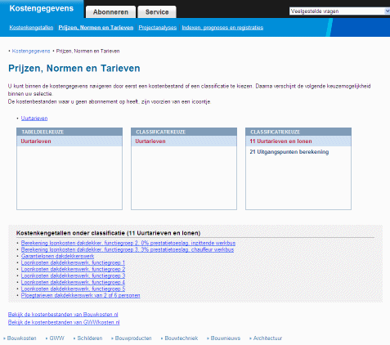
Task: Click the Bouwkosten footer link
Action: tap(21, 338)
